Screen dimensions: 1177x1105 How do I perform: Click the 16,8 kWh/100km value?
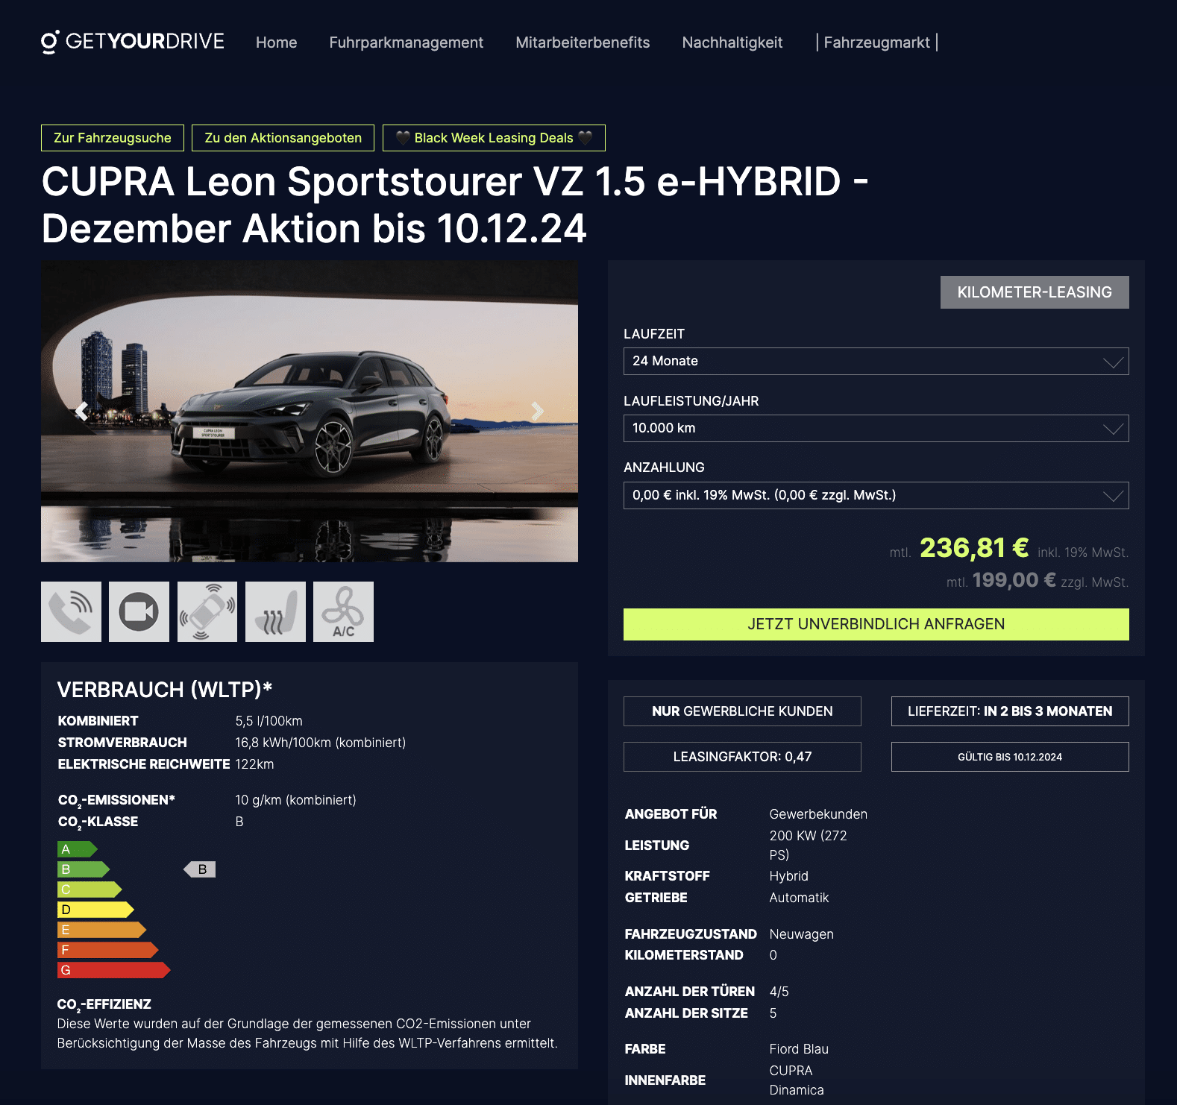click(x=321, y=743)
